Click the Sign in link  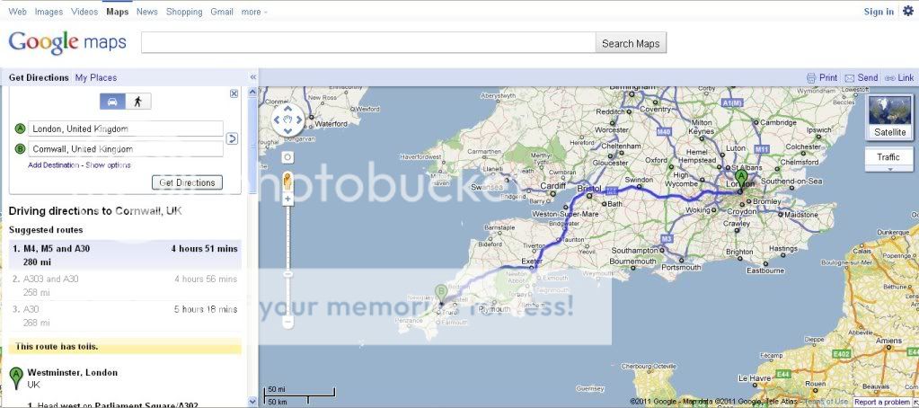tap(879, 12)
